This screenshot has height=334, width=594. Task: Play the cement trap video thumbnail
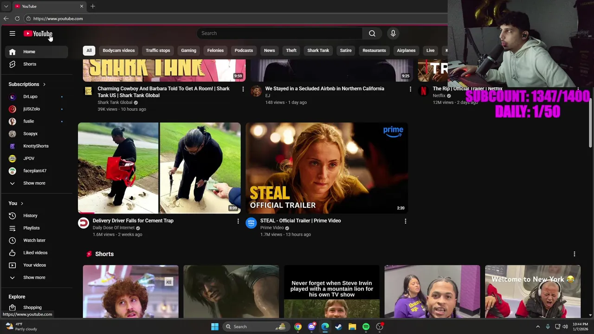click(159, 168)
